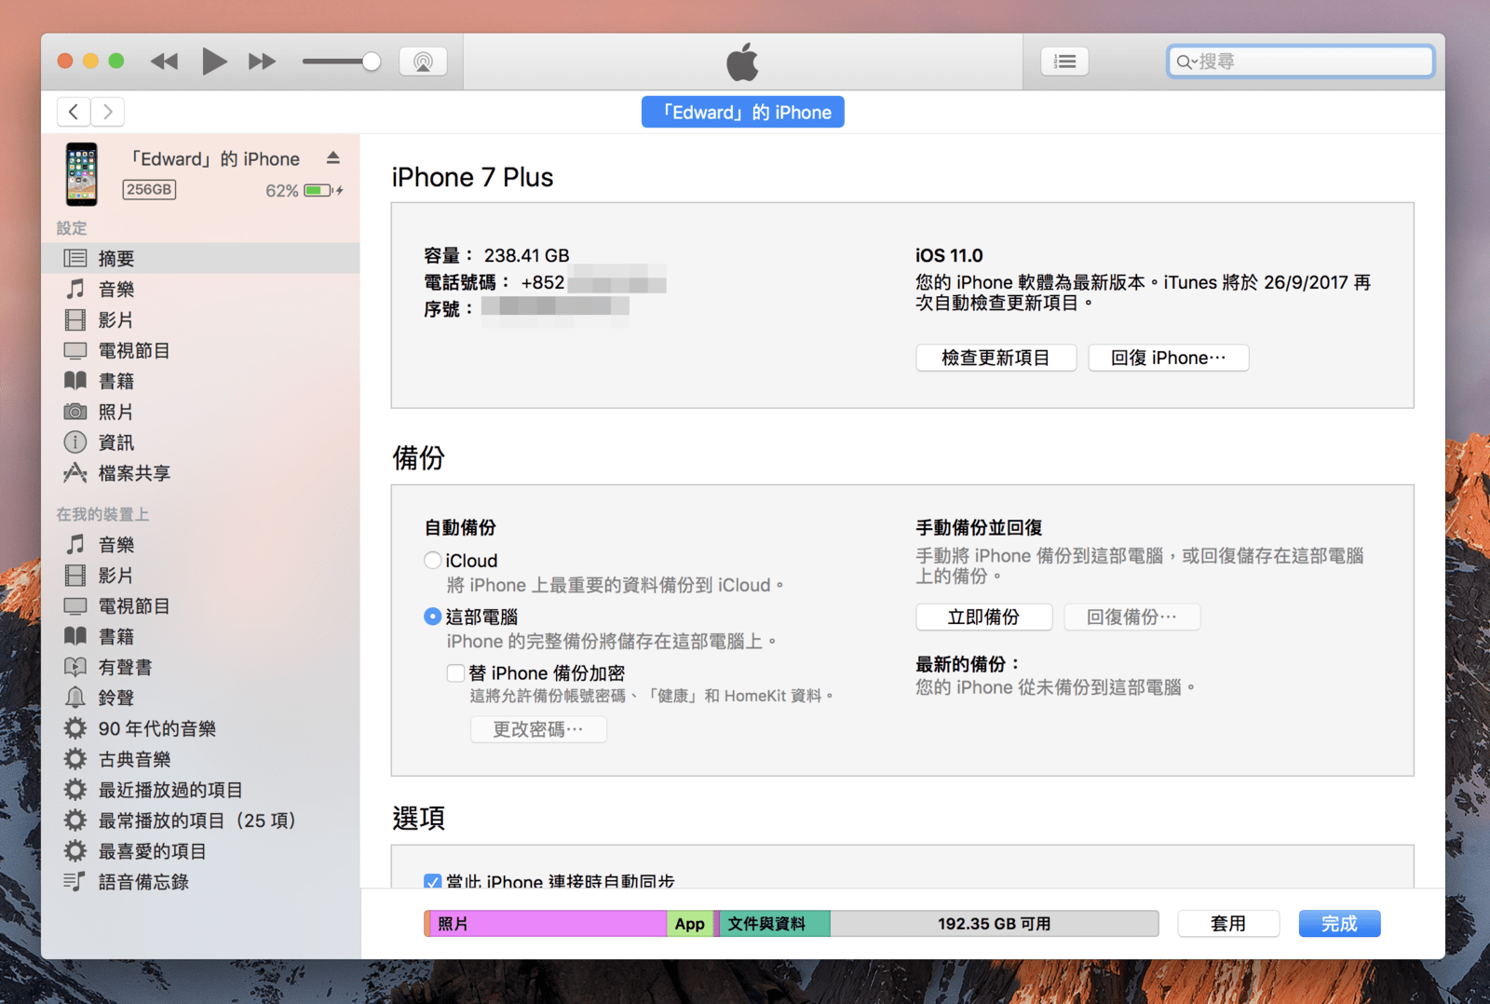1490x1004 pixels.
Task: Select the iCloud backup radio button
Action: (432, 561)
